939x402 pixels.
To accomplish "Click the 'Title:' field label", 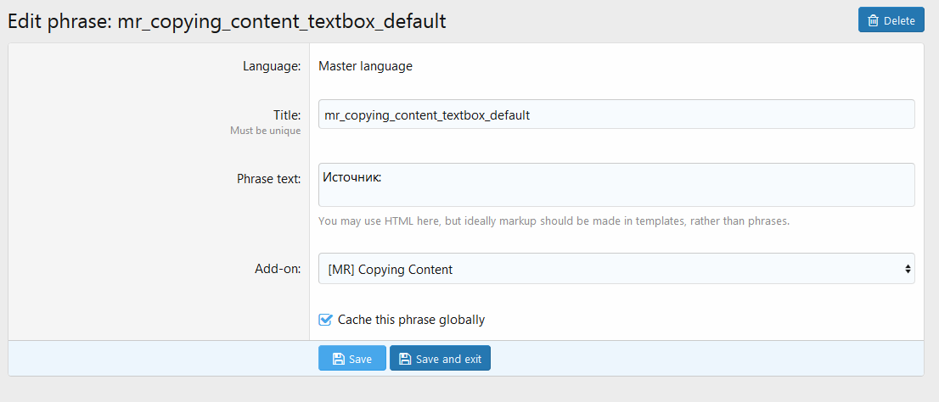I will tap(286, 114).
